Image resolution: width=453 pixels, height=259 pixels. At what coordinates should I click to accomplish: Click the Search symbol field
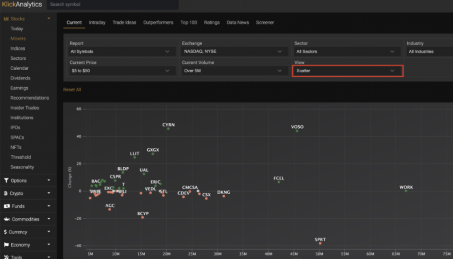[x=113, y=4]
